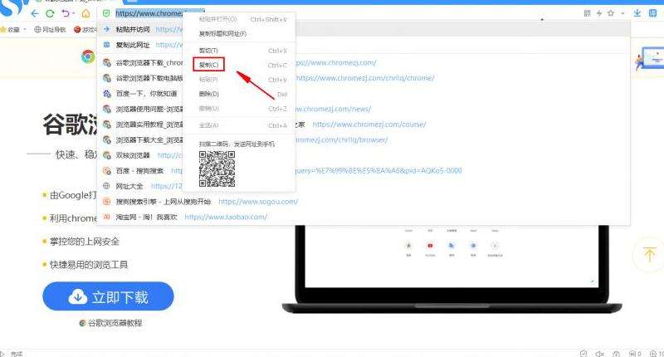Select 复制标题和网址 context menu entry
The image size is (664, 357).
[x=222, y=33]
